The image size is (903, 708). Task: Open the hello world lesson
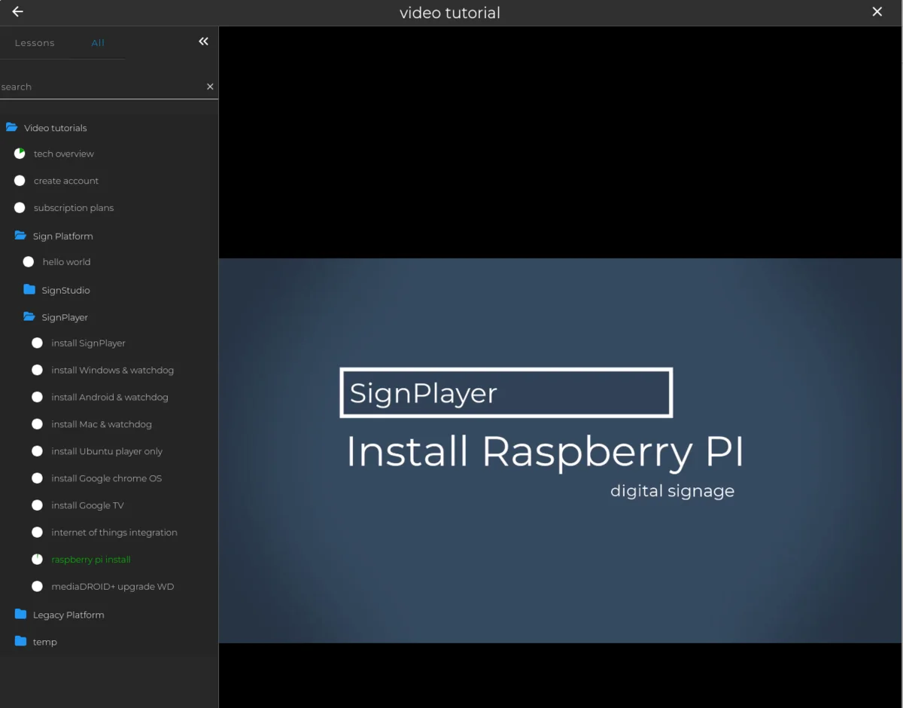[x=66, y=262]
